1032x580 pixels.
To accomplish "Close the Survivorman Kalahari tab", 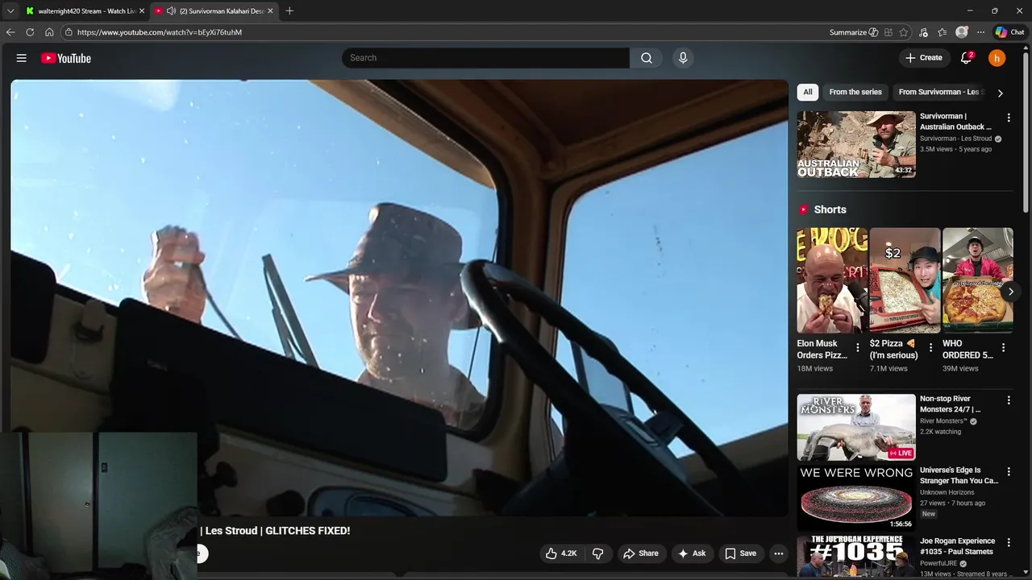I will 270,11.
